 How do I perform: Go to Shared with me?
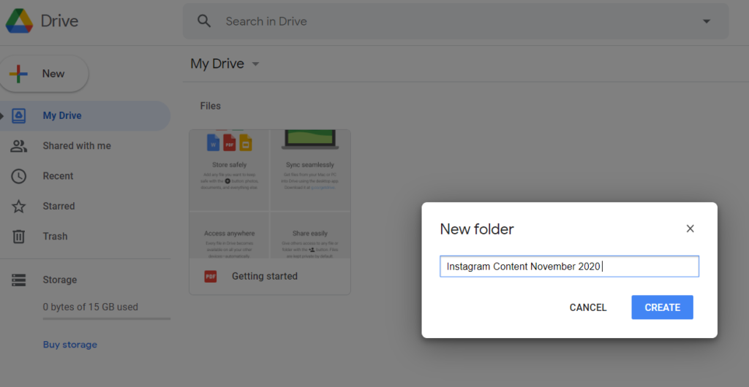tap(77, 146)
